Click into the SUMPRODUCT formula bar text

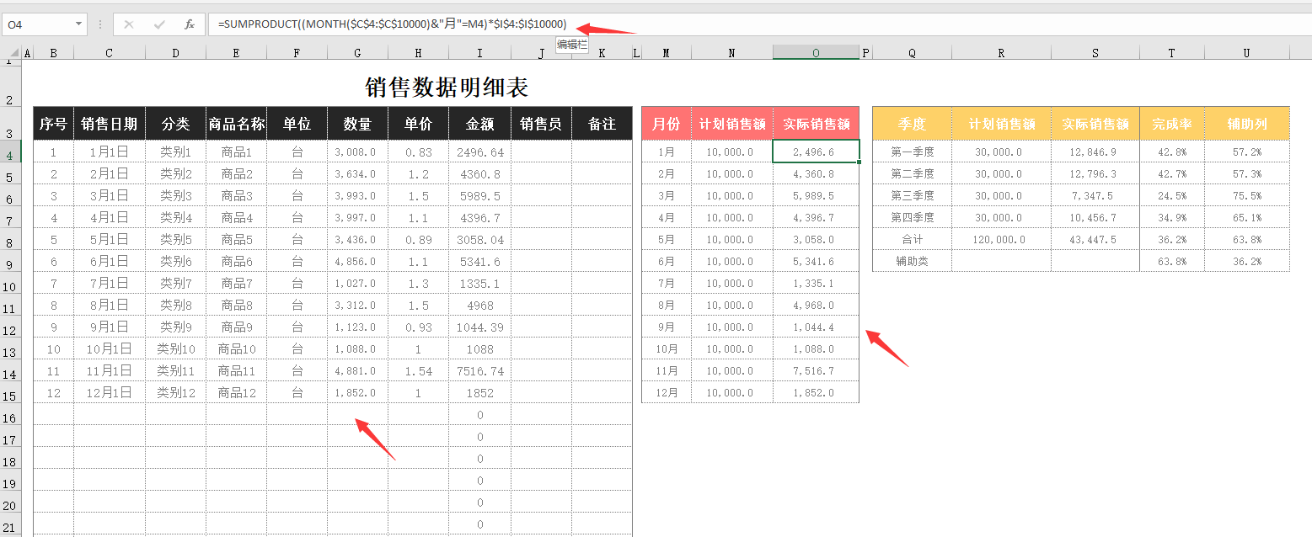click(x=393, y=24)
